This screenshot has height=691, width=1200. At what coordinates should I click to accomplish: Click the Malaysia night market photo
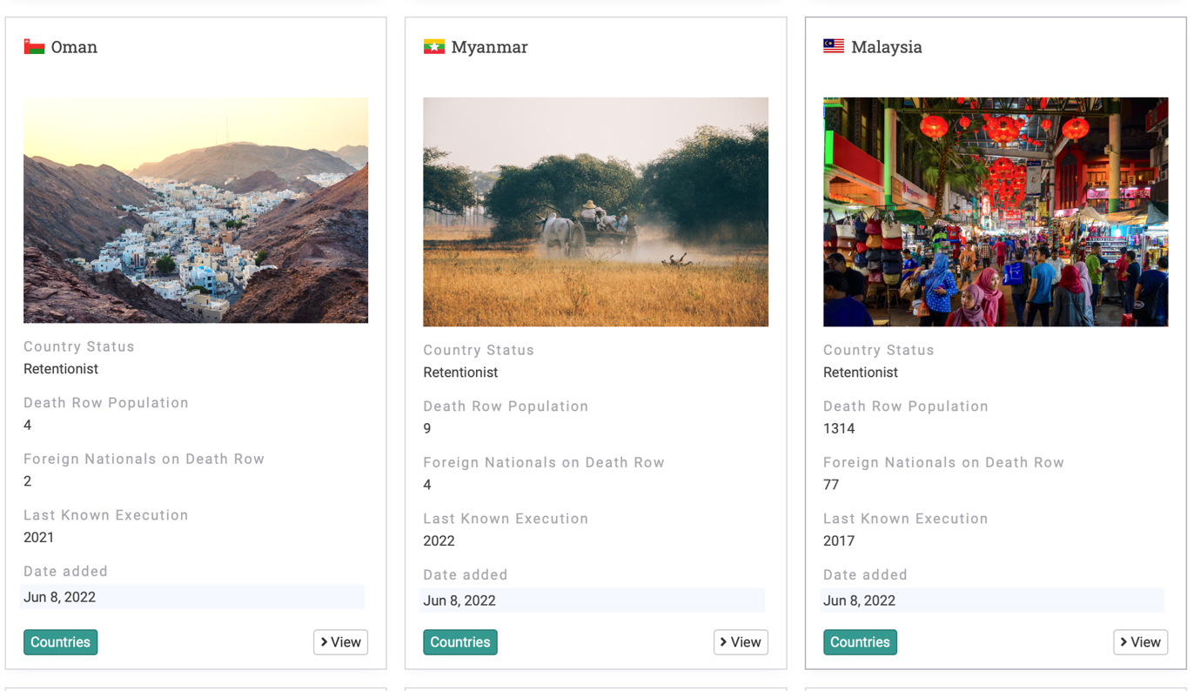pyautogui.click(x=995, y=211)
